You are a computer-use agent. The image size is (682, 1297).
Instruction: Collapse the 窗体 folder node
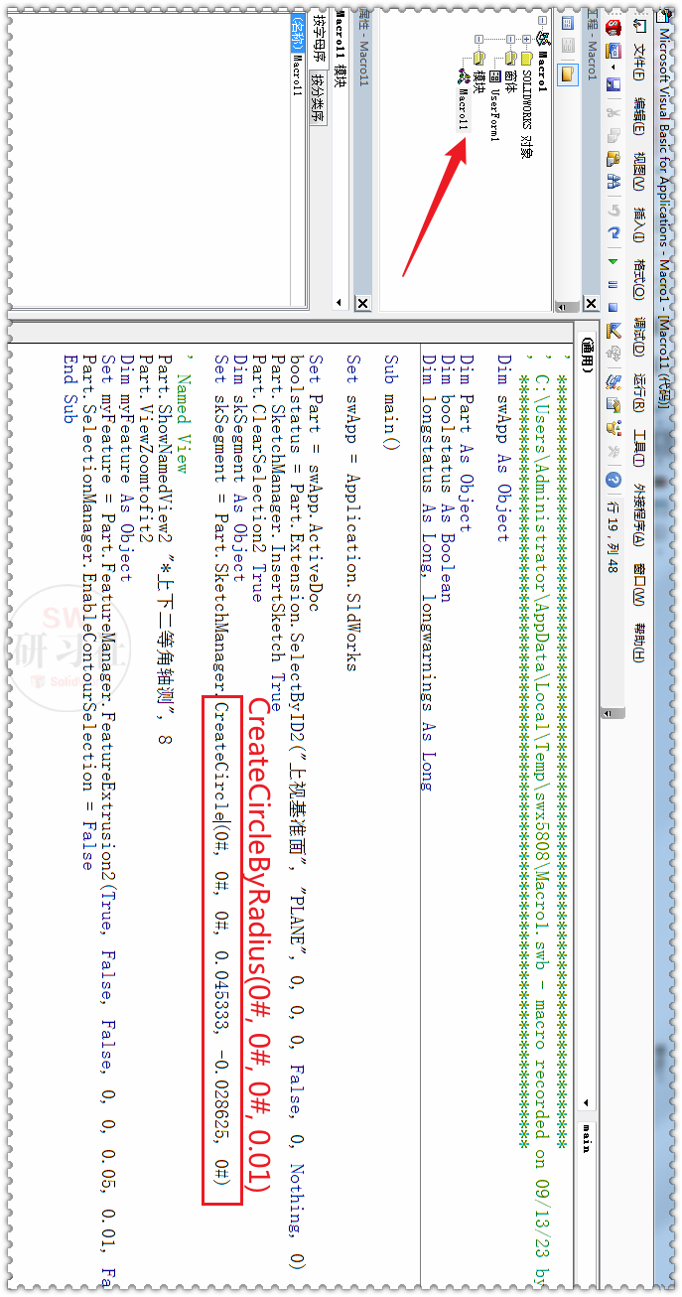[510, 40]
